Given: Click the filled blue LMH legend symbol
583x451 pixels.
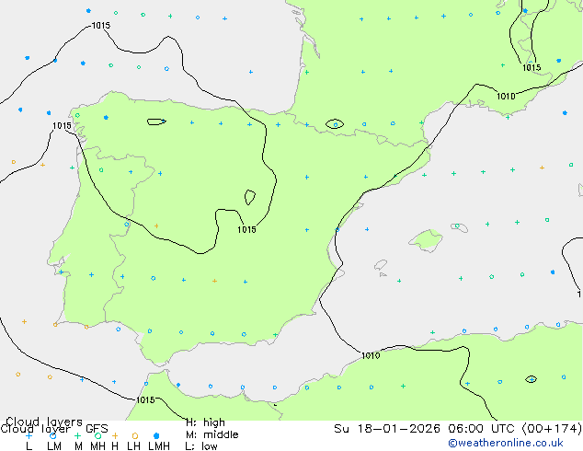Looking at the screenshot, I should [156, 435].
